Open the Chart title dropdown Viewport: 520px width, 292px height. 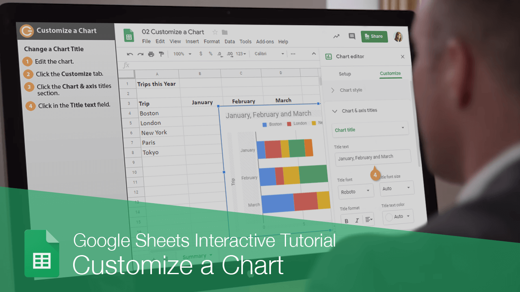coord(370,129)
